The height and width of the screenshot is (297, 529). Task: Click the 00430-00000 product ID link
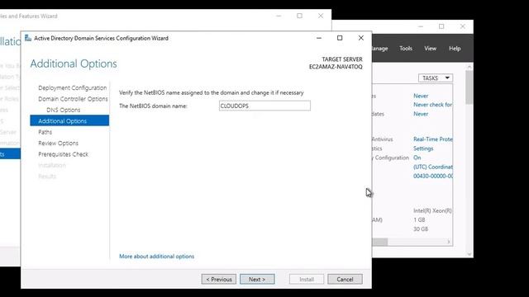point(433,176)
